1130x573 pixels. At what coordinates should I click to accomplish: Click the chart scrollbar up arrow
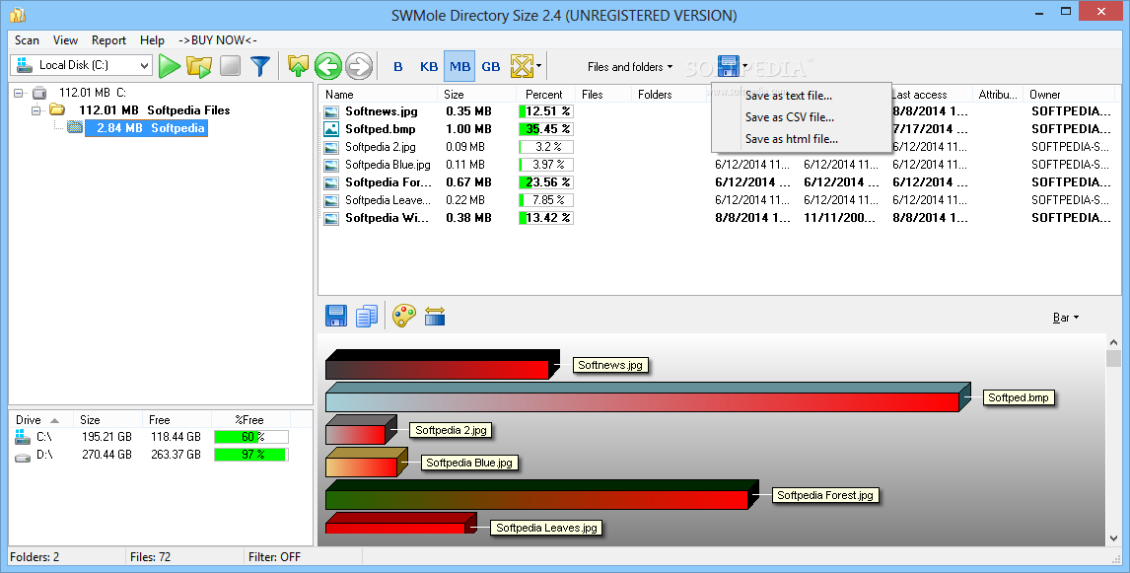click(1113, 341)
